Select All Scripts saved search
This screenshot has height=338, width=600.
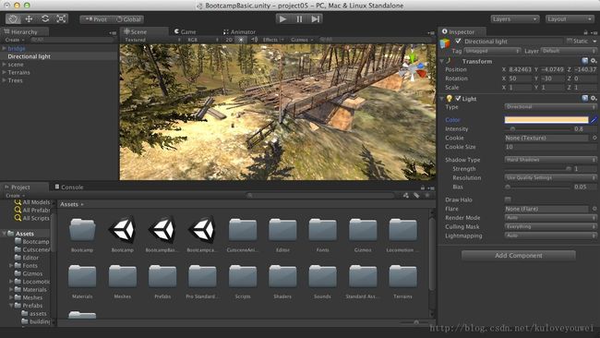click(32, 218)
